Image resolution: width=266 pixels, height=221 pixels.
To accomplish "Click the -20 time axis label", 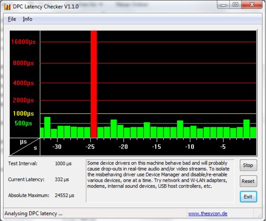I will coord(123,147).
